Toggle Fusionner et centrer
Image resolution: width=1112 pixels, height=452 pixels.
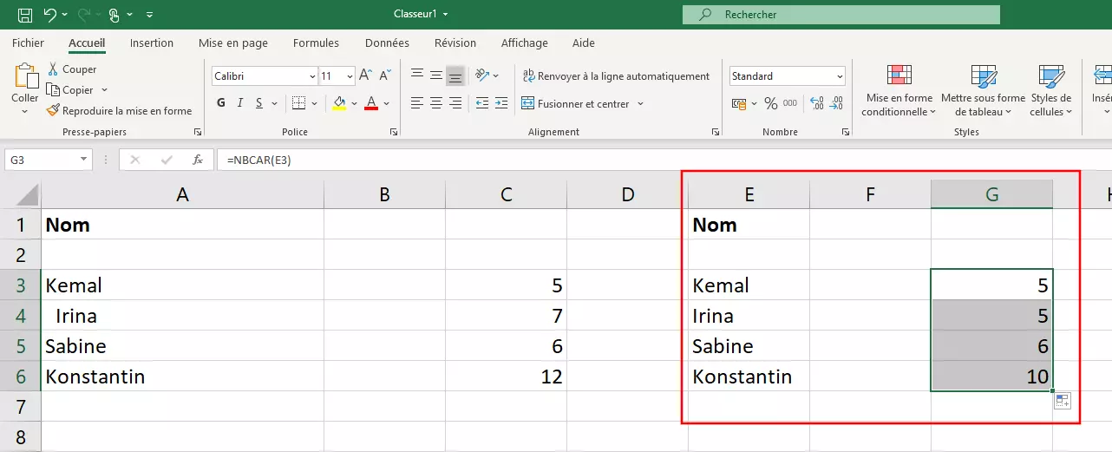[x=575, y=104]
